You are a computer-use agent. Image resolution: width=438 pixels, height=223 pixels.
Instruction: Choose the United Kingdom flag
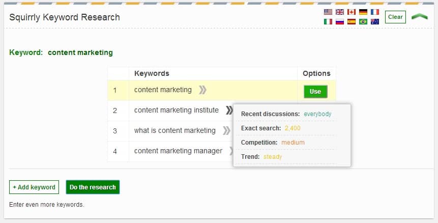tap(340, 12)
